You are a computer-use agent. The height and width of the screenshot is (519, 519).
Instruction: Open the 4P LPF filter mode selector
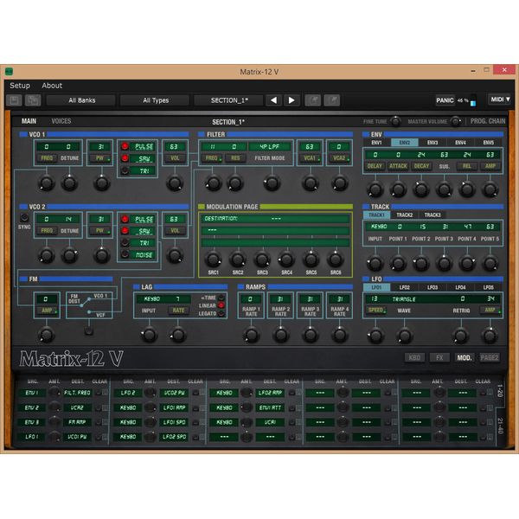click(269, 147)
